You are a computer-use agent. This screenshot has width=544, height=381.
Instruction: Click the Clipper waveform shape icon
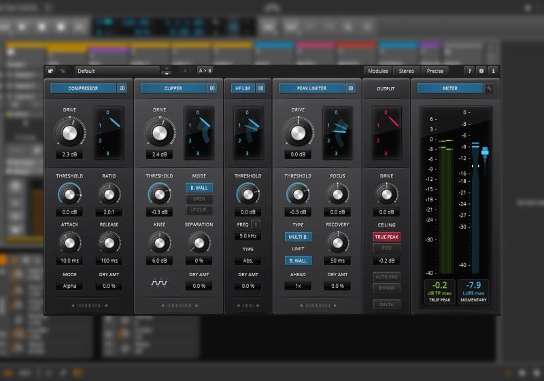(159, 282)
